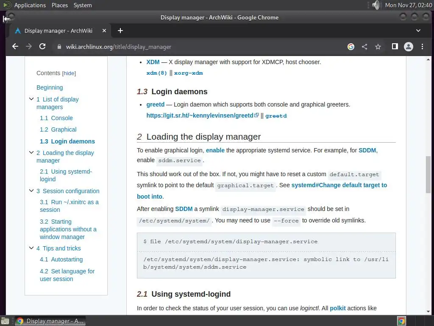Collapse Tips and tricks contents section
This screenshot has width=434, height=326.
(x=31, y=248)
